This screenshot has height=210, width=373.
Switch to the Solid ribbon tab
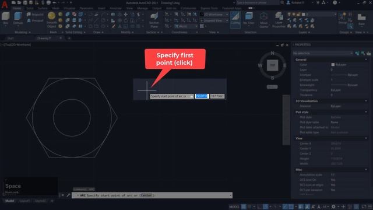pos(30,8)
